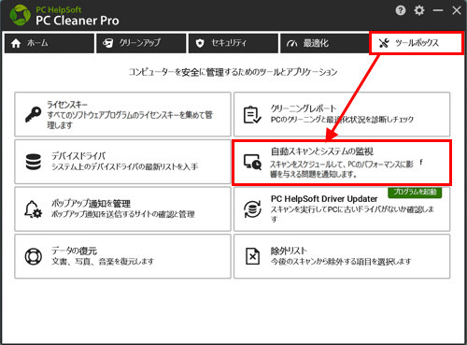The image size is (467, 345).
Task: Open the help question mark icon
Action: [401, 10]
